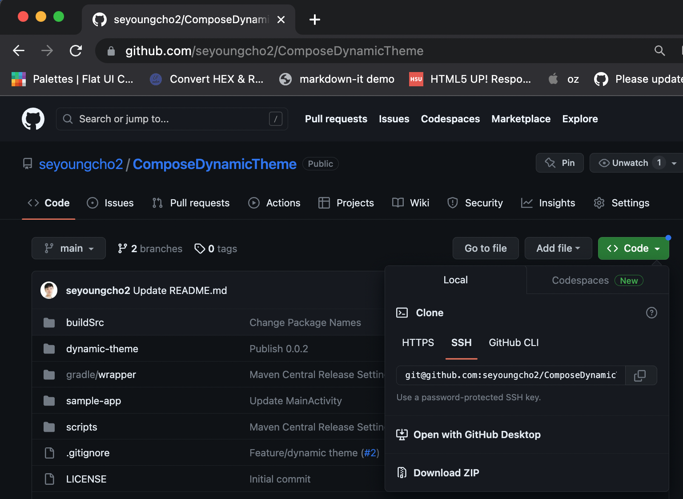683x499 pixels.
Task: Select HTTPS clone method
Action: 418,342
